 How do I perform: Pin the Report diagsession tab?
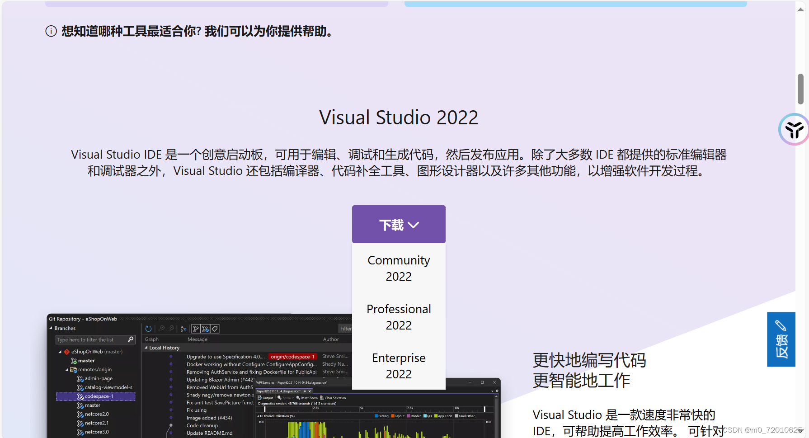(x=305, y=391)
